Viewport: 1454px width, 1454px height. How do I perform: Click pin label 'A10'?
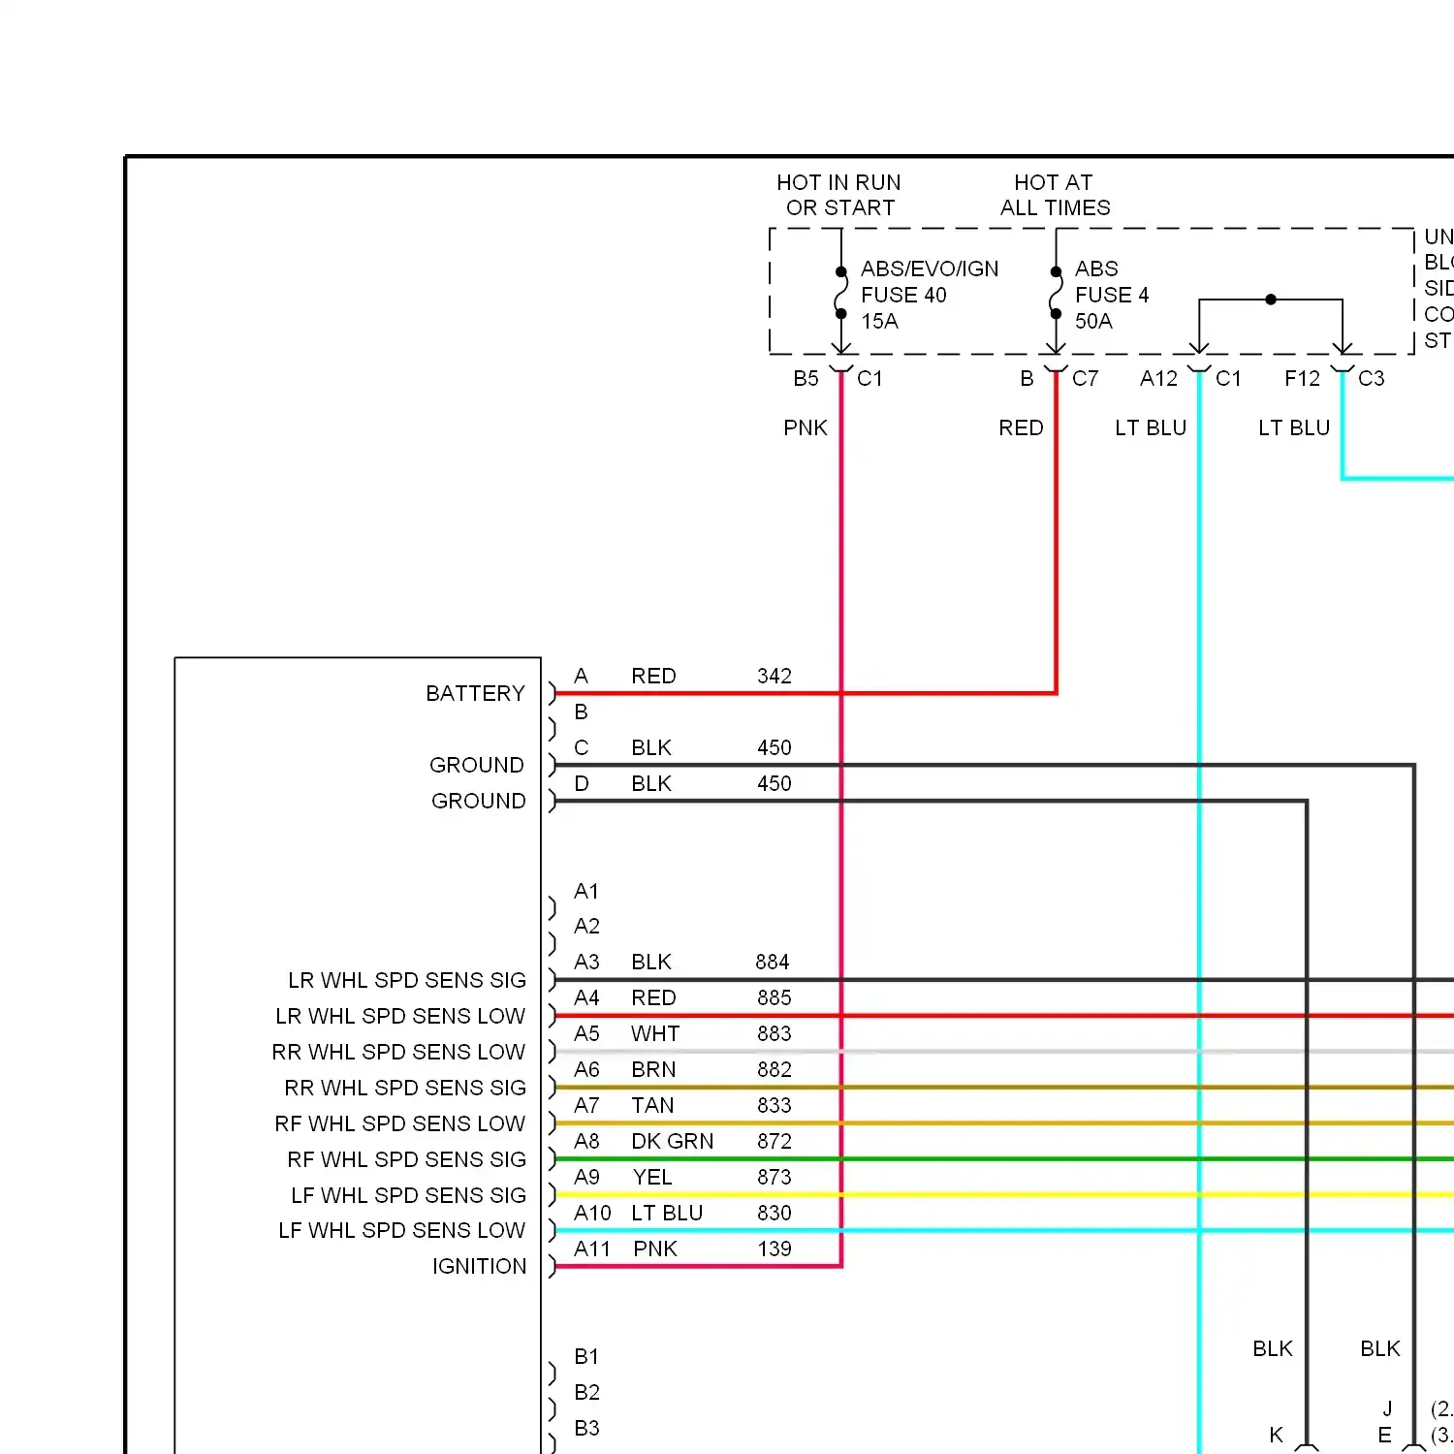click(x=592, y=1213)
